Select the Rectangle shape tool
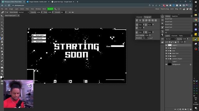 pos(2,68)
